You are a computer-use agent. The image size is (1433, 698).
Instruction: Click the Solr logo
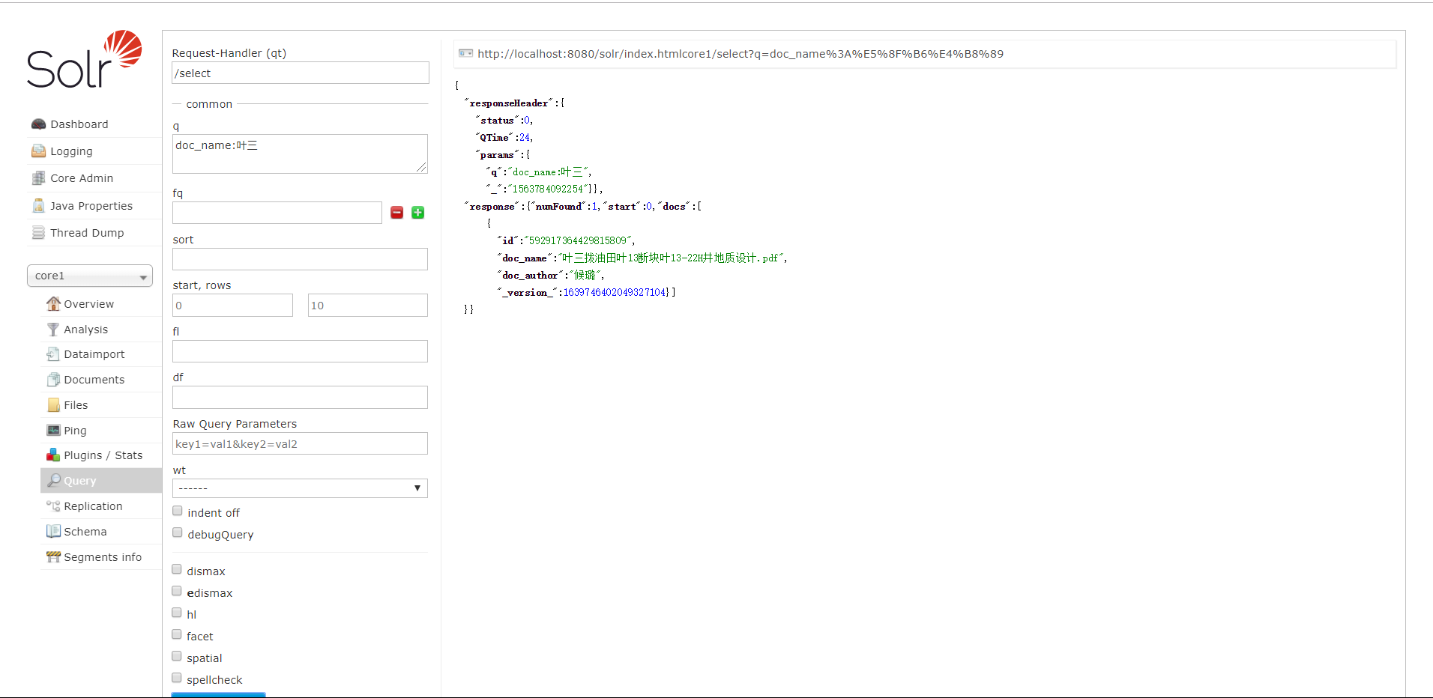[85, 60]
